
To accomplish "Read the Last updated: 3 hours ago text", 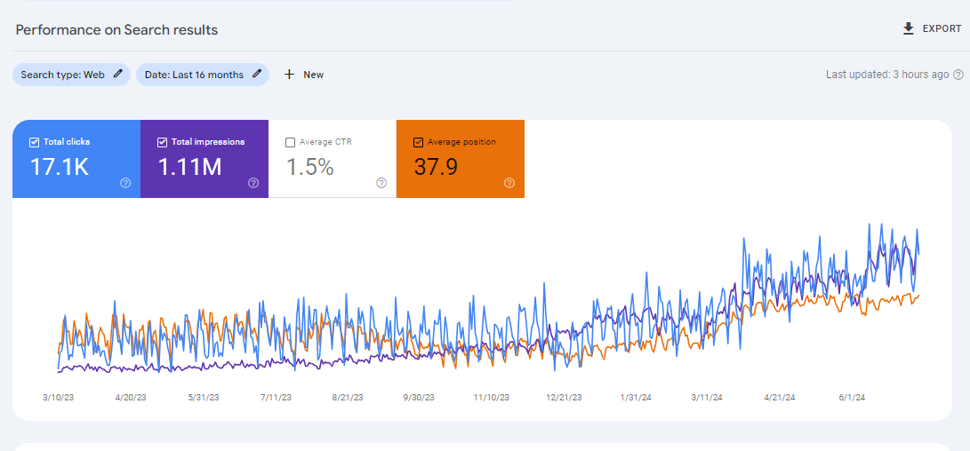I will [887, 75].
